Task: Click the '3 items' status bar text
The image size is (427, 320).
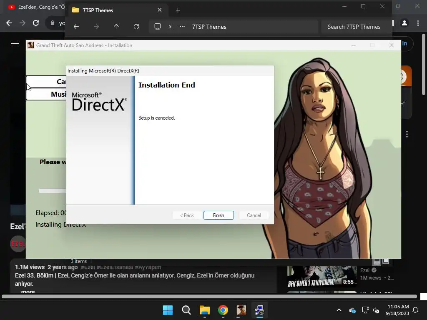Action: click(79, 261)
